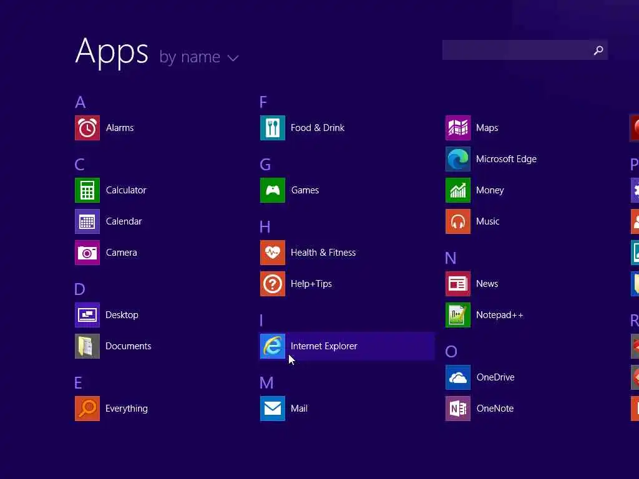Screen dimensions: 639x479
Task: Open the Mail envelope icon
Action: click(x=273, y=409)
